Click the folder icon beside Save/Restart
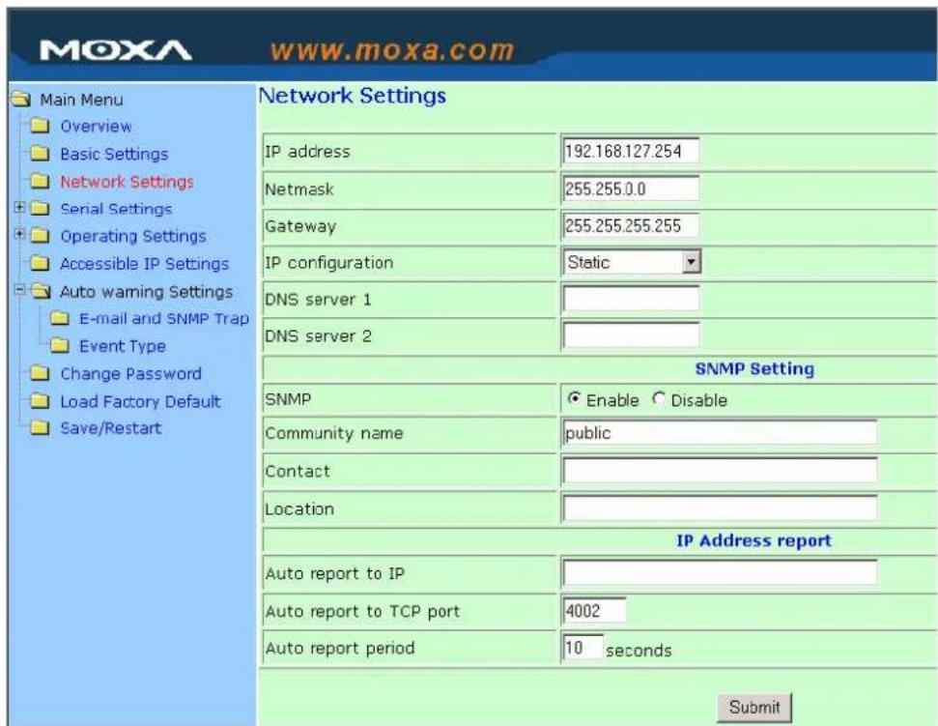938x726 pixels. (40, 428)
